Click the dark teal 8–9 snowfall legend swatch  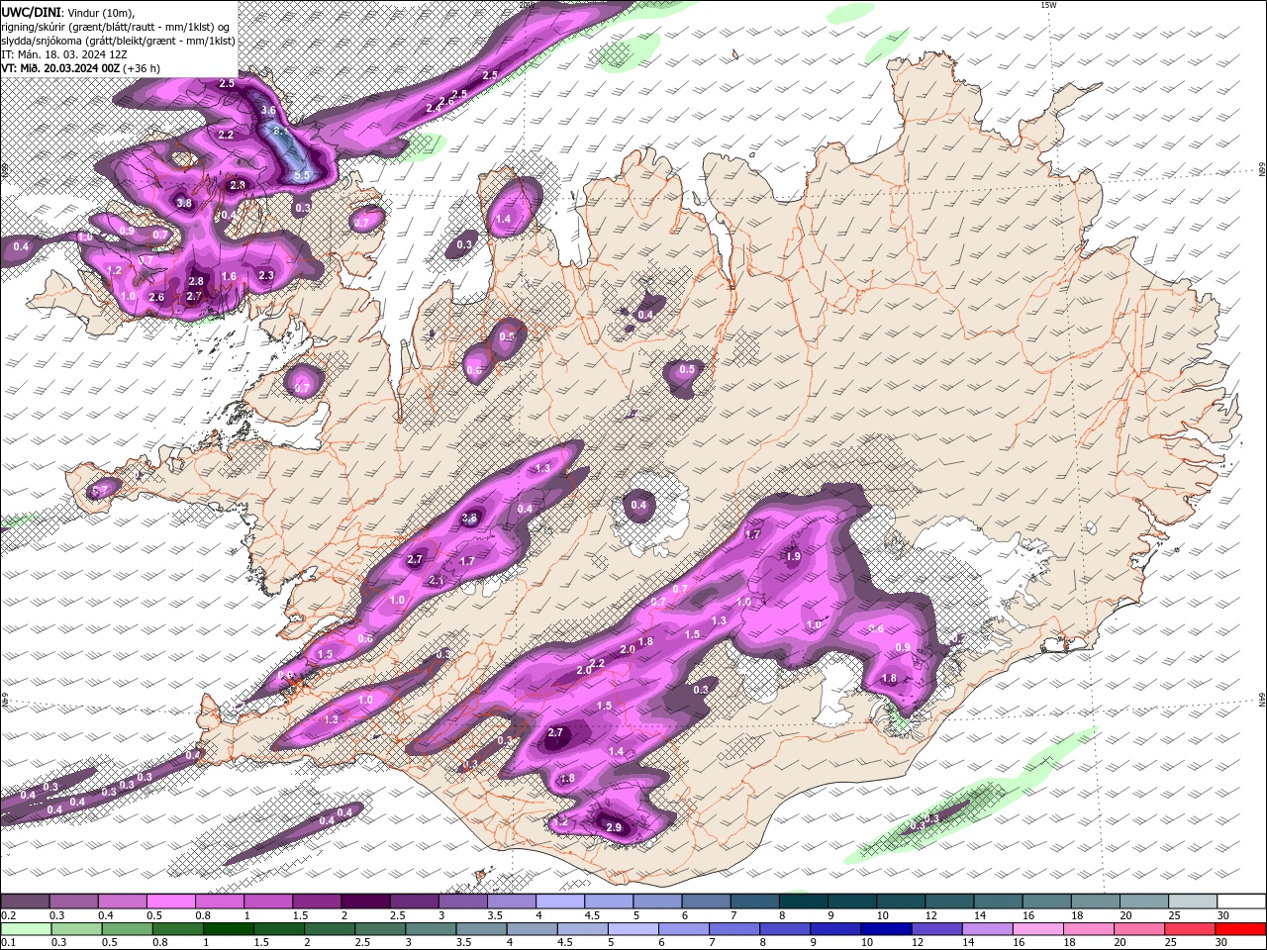804,901
